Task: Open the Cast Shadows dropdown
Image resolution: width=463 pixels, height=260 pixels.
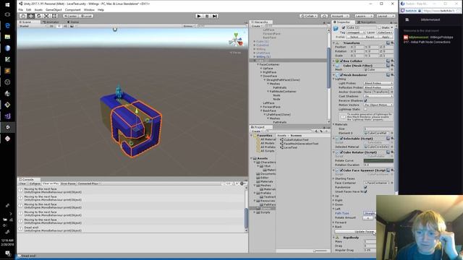Action: tap(378, 96)
